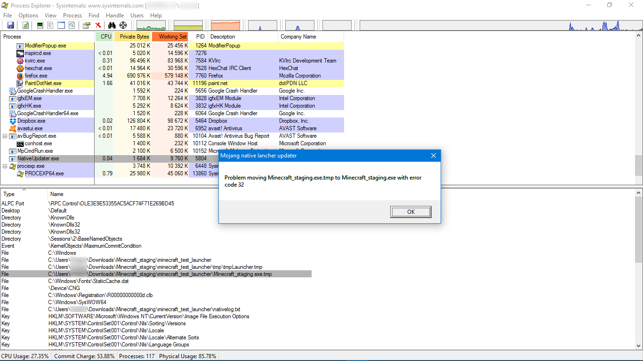Click the ModifierPopup.exe process icon
Viewport: 643px width, 361px height.
[20, 46]
